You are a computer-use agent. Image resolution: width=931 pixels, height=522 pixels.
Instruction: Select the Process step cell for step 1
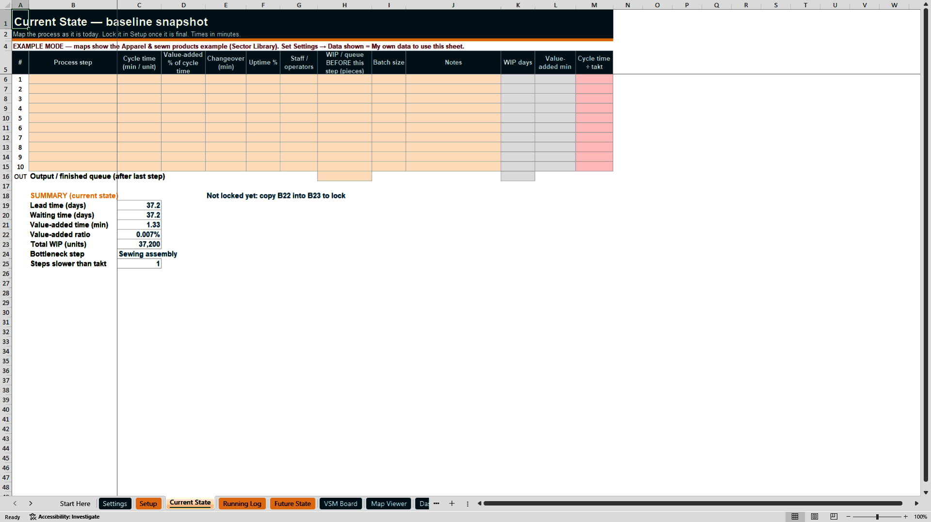(73, 79)
